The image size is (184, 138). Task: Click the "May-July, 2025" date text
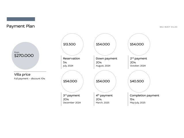click(x=138, y=103)
